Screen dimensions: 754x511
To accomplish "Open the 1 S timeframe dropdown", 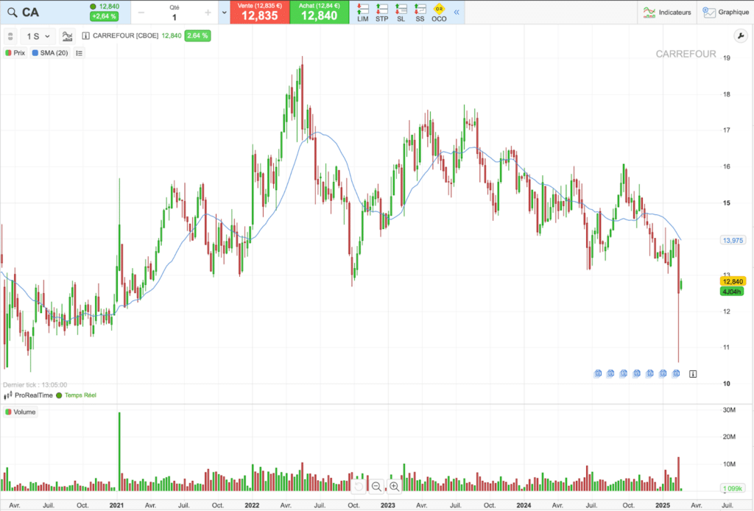I will (x=38, y=36).
